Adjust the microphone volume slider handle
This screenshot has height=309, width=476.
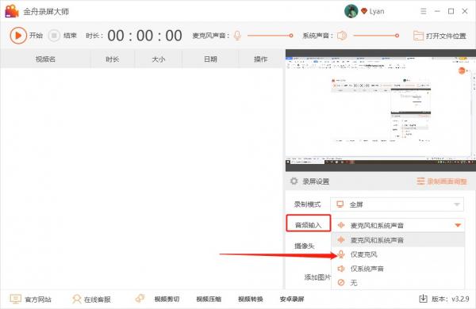(x=291, y=36)
